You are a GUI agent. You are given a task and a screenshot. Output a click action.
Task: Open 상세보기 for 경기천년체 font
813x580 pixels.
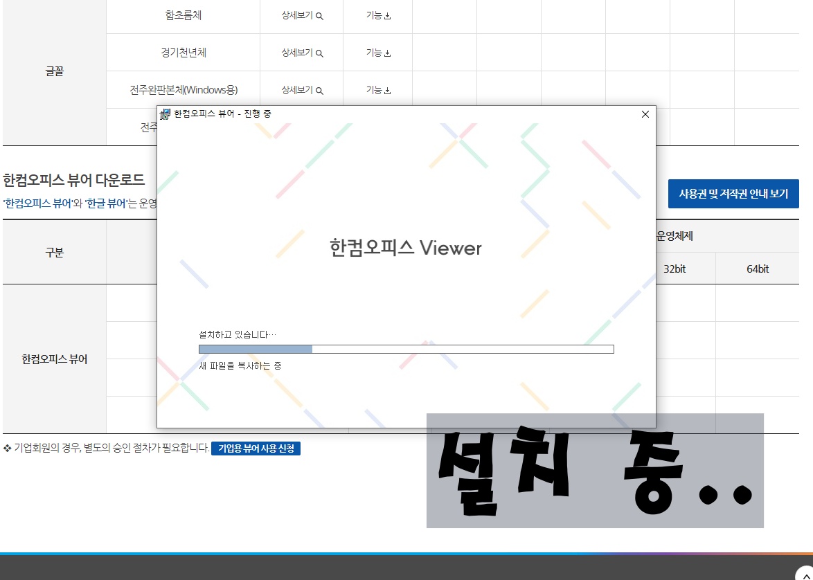[302, 53]
